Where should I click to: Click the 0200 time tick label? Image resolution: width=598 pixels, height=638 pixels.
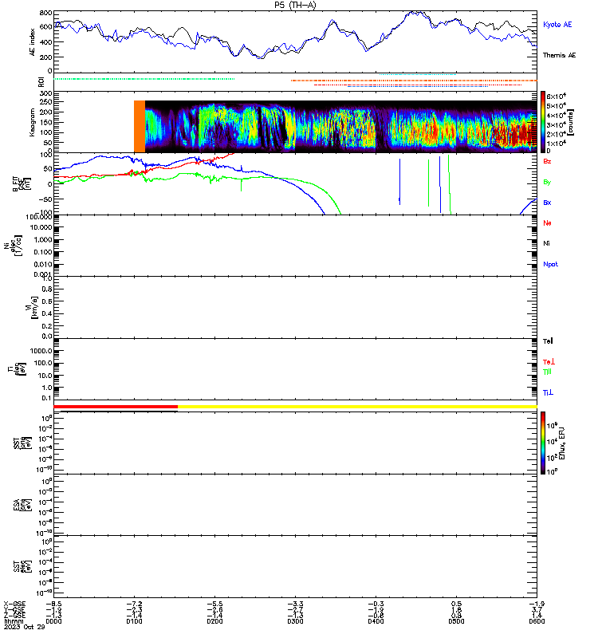point(214,621)
